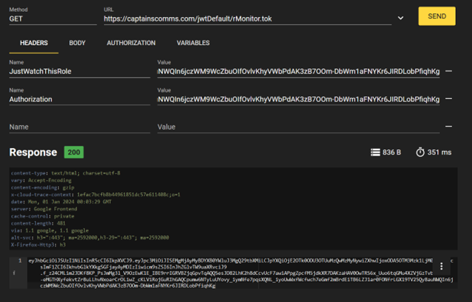472x302 pixels.
Task: Open the VARIABLES tab
Action: click(x=193, y=43)
